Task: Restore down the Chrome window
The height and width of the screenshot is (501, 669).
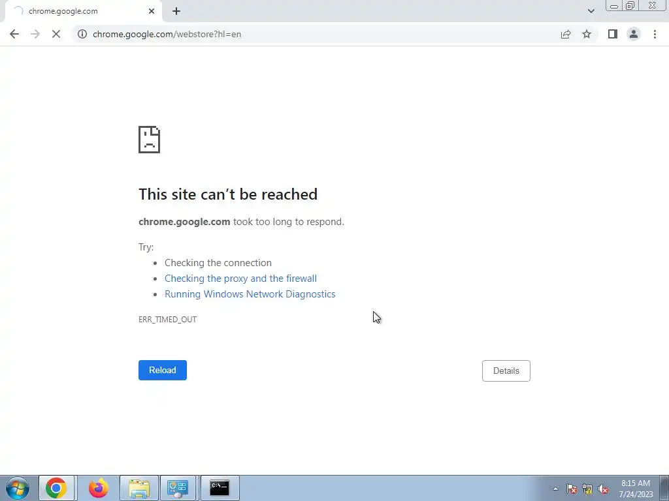Action: [x=630, y=5]
